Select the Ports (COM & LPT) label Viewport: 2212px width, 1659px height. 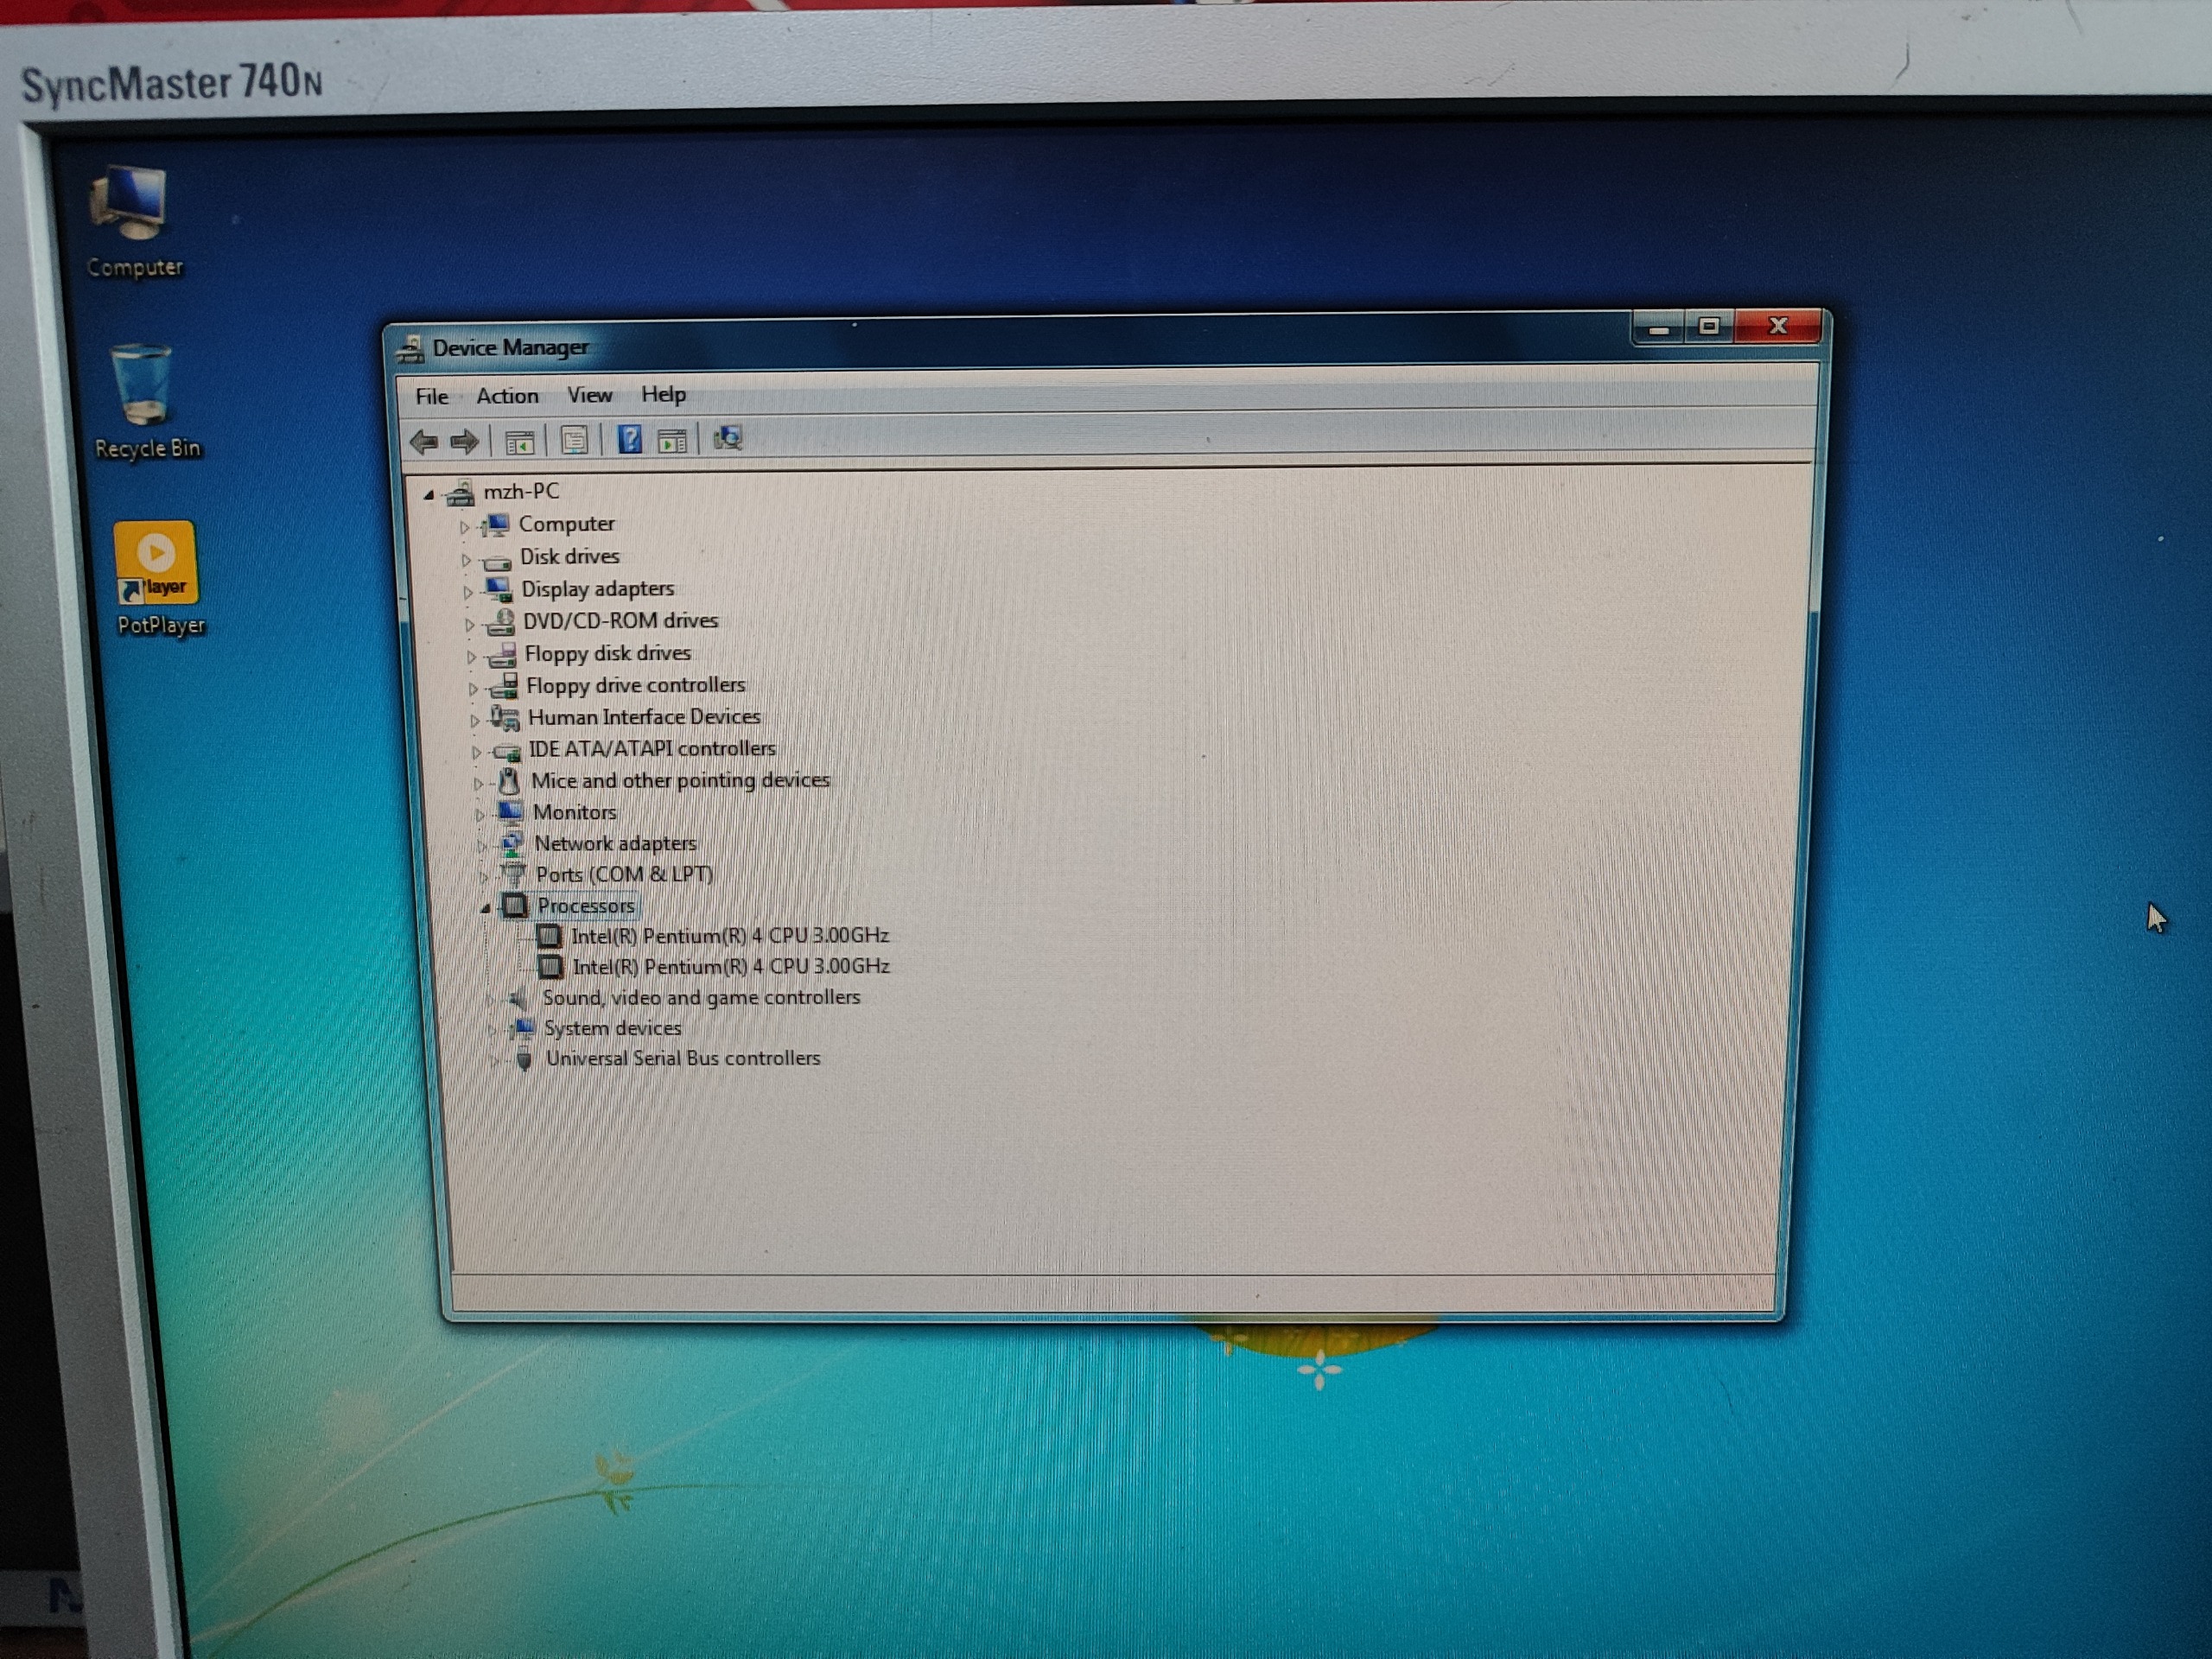pos(624,874)
